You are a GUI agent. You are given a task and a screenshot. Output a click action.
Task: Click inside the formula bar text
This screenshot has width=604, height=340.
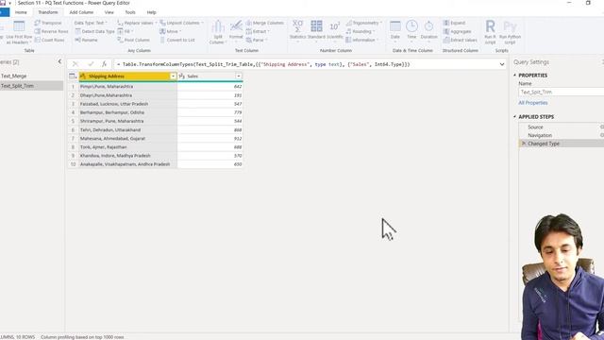click(266, 64)
